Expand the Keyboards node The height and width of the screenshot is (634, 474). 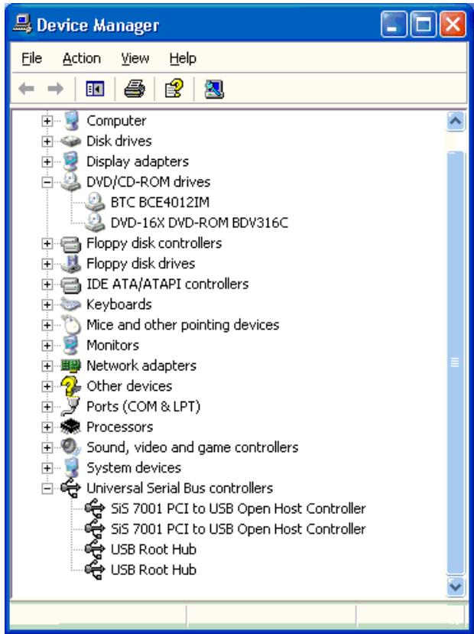(x=47, y=305)
